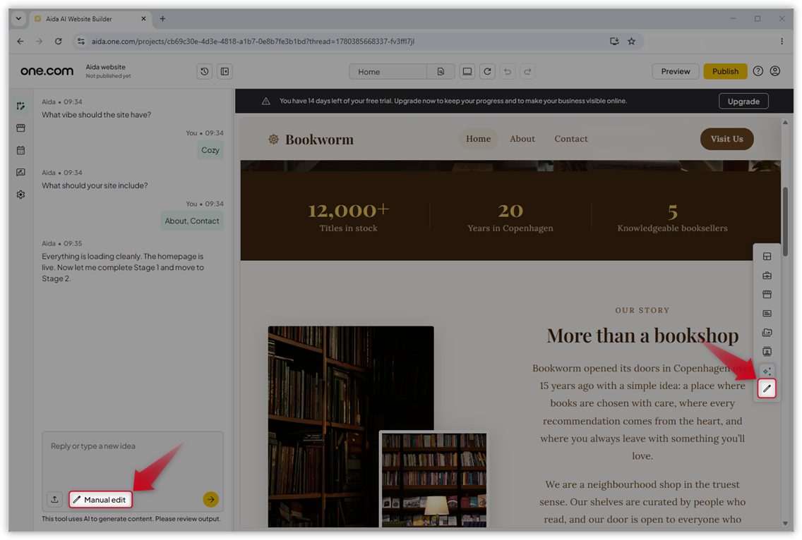Refresh the site preview
This screenshot has height=540, width=802.
pyautogui.click(x=487, y=71)
